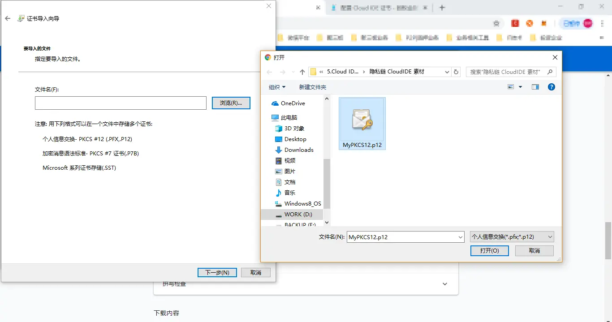Click the red Chrome extension icon

[x=515, y=23]
